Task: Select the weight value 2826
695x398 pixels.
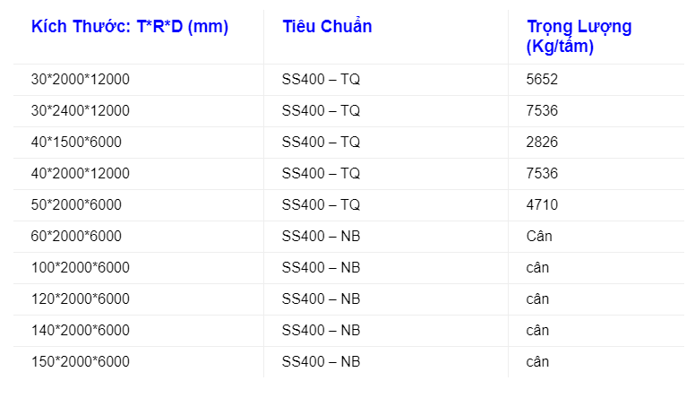Action: [x=543, y=143]
